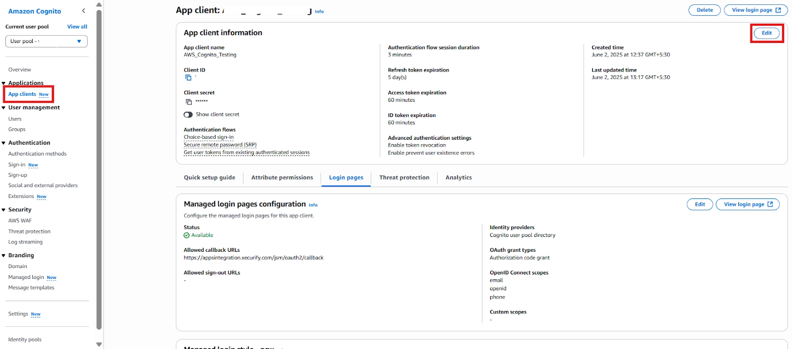Select the allowed callback URL text

click(253, 258)
